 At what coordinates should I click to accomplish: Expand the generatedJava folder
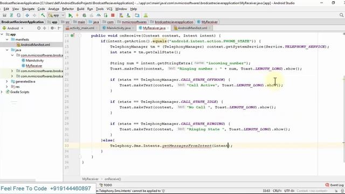click(x=7, y=81)
